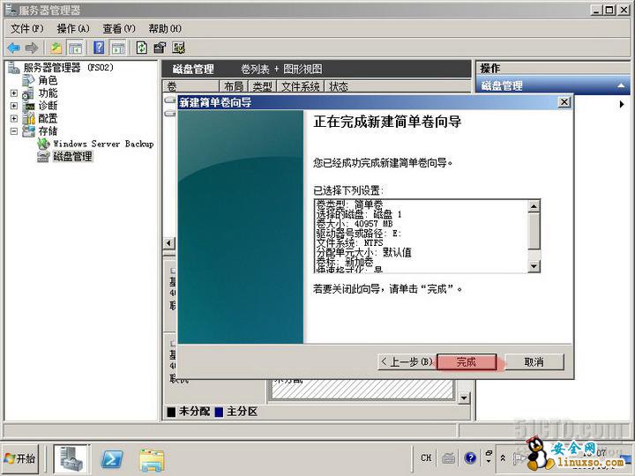Click the 完成 button to finish wizard
This screenshot has width=635, height=476.
467,362
